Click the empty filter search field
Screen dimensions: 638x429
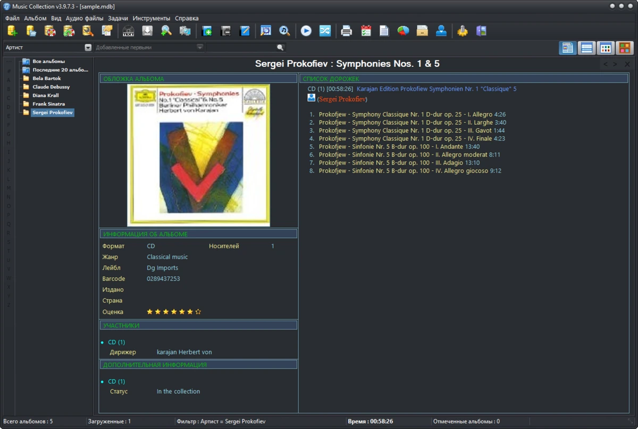(x=242, y=47)
